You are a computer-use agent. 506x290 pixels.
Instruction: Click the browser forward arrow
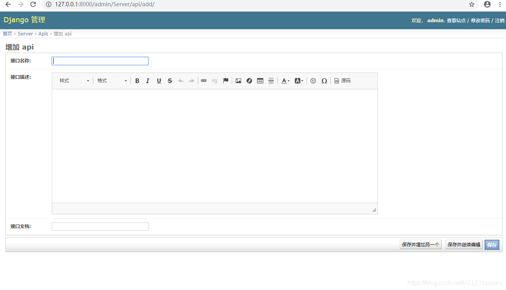(21, 4)
